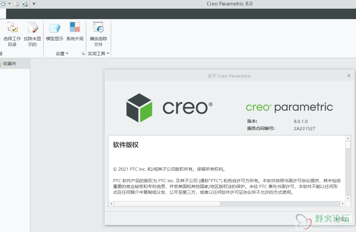This screenshot has width=356, height=232.
Task: Click the © 2021 PTC Inc. copyright line
Action: coord(169,169)
